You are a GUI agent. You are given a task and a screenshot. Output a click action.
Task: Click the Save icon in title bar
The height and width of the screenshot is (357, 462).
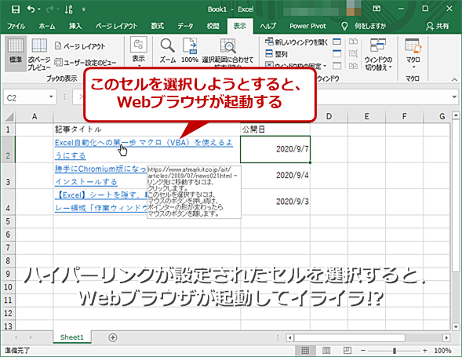(x=16, y=9)
